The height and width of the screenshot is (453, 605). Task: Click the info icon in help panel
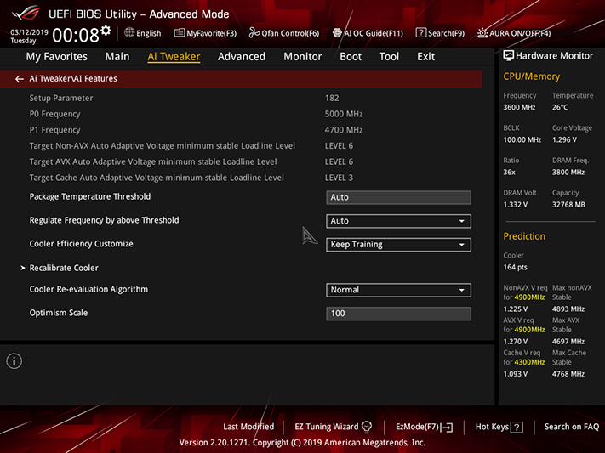coord(14,361)
